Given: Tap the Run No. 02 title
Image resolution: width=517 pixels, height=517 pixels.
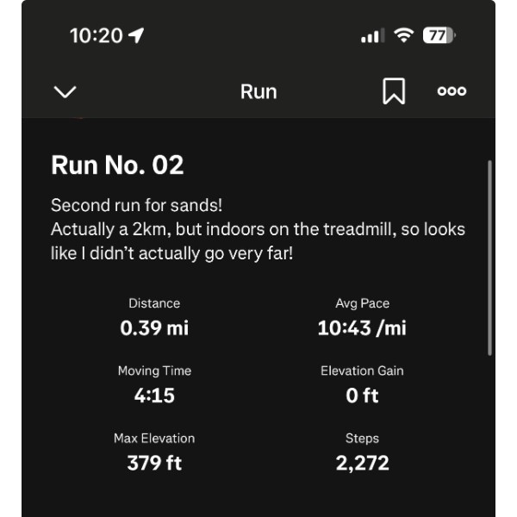Looking at the screenshot, I should coord(117,165).
